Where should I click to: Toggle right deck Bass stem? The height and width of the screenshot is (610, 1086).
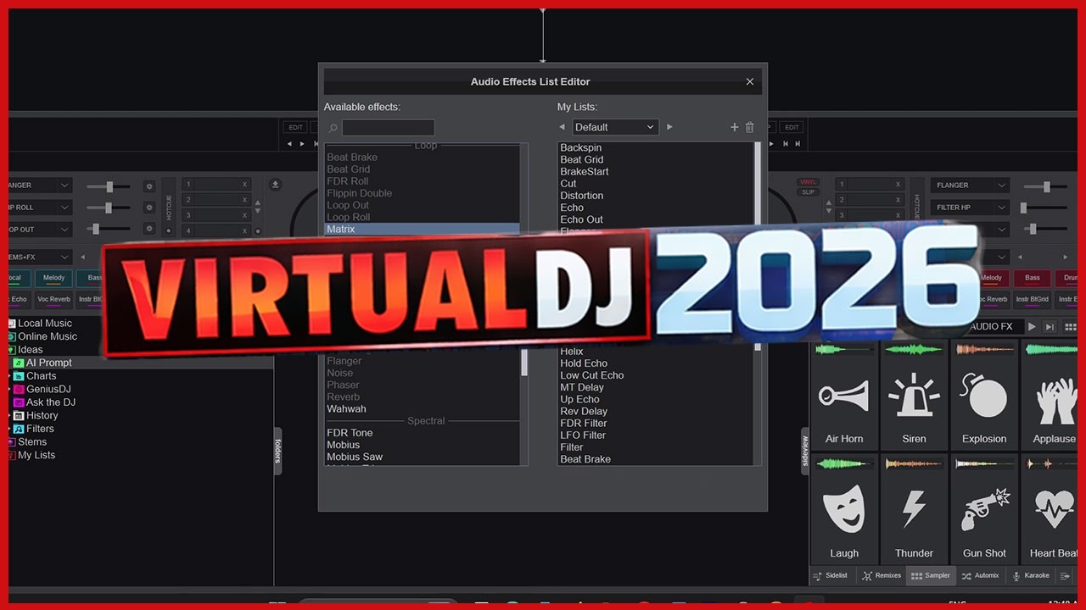1032,278
